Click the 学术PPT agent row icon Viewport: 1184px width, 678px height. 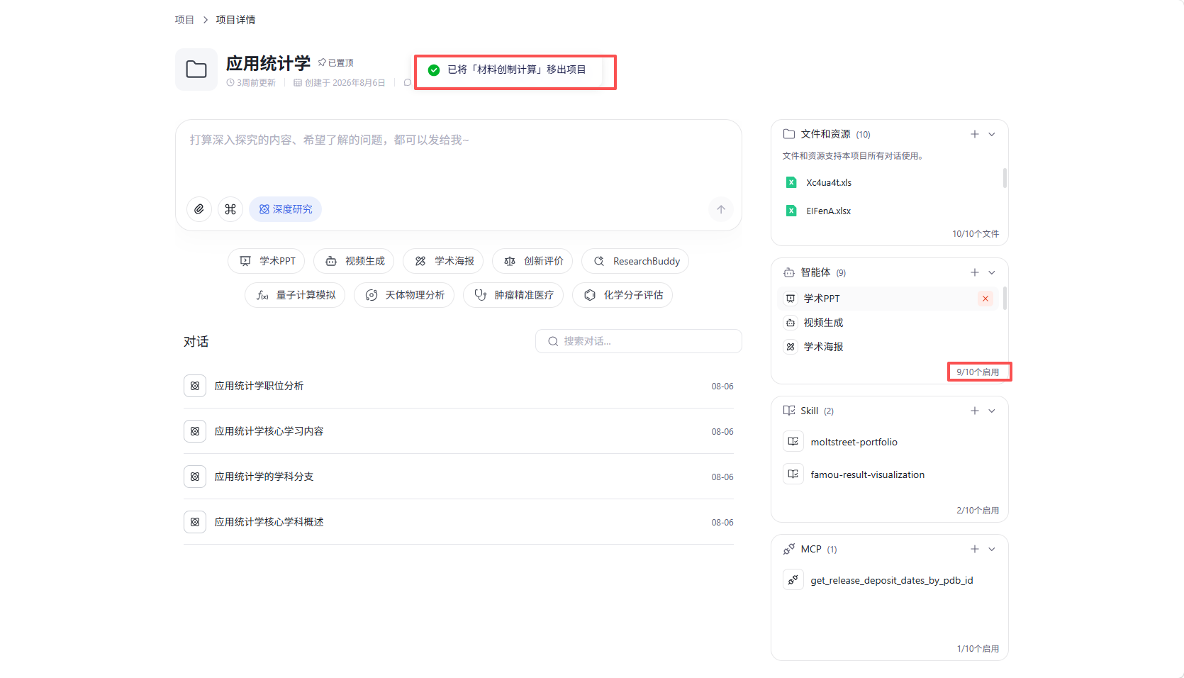pyautogui.click(x=791, y=299)
